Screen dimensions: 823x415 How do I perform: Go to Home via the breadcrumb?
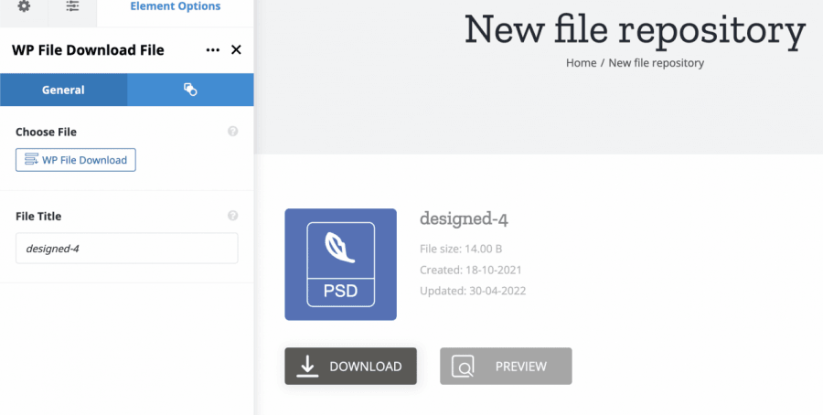(x=581, y=63)
